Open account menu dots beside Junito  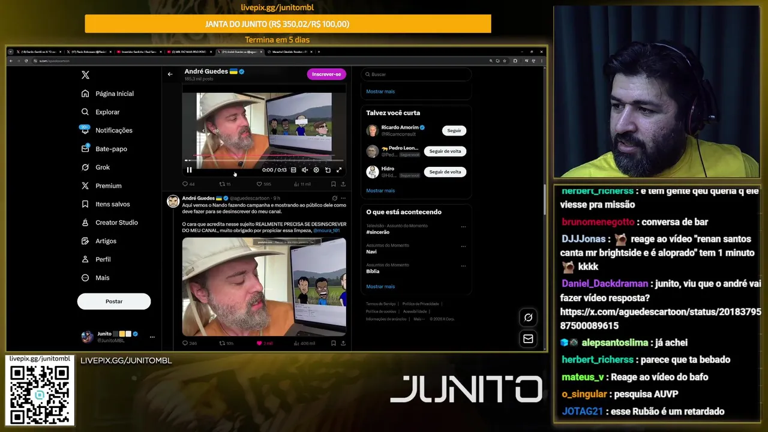pyautogui.click(x=152, y=337)
